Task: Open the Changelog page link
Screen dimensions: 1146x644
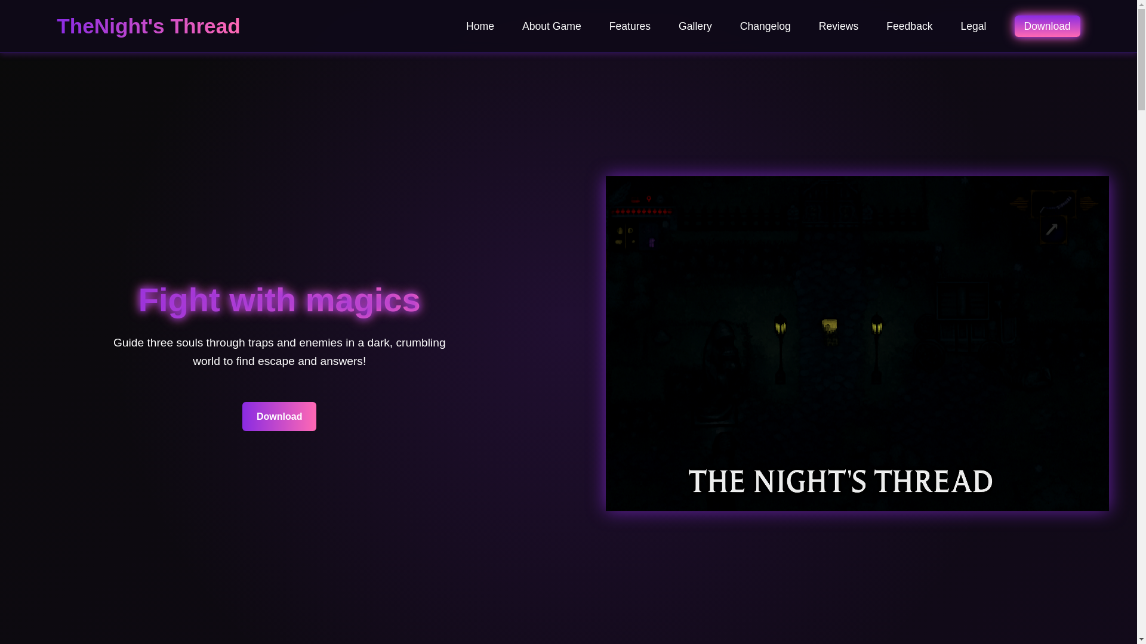Action: [765, 26]
